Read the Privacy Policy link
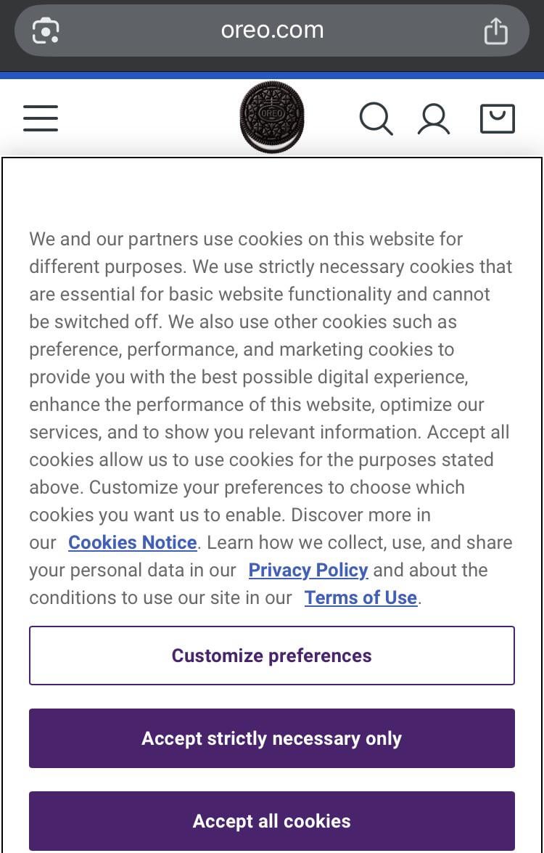Screen dimensions: 544x853 click(308, 570)
